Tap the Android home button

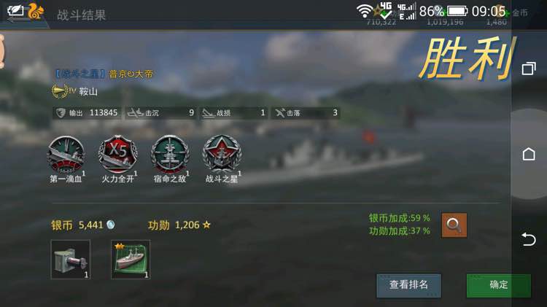[x=529, y=154]
